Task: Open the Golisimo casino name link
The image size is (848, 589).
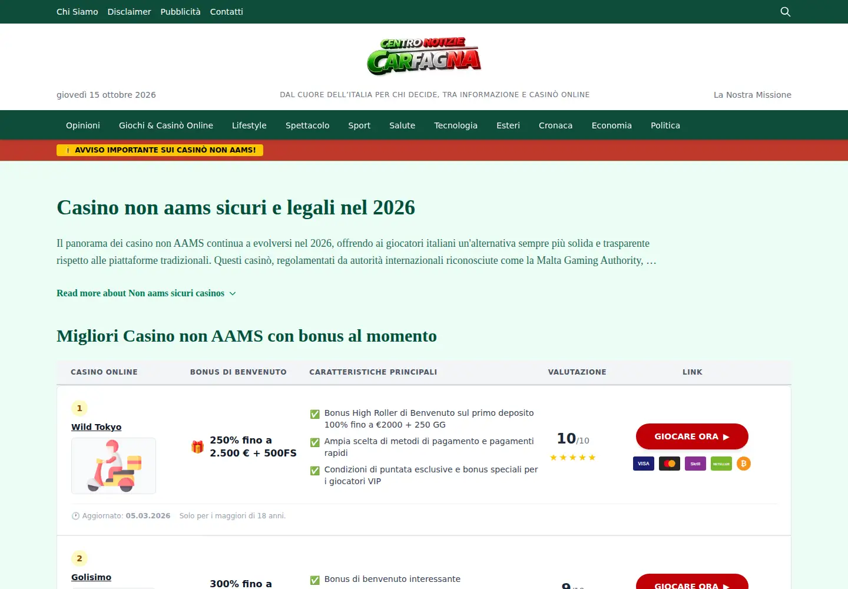Action: 91,577
